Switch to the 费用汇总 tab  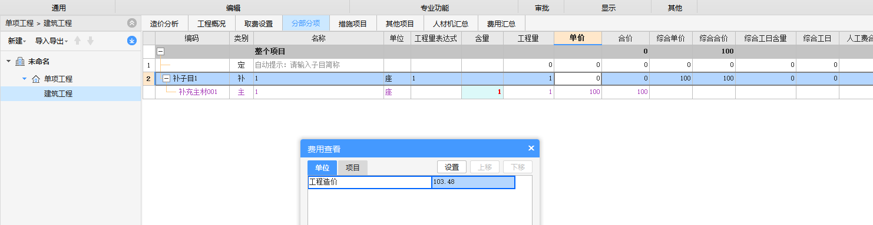tap(501, 23)
